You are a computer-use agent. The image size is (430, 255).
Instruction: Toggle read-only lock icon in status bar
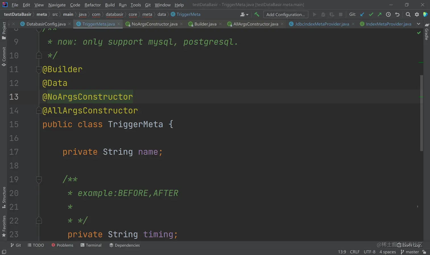coord(424,252)
